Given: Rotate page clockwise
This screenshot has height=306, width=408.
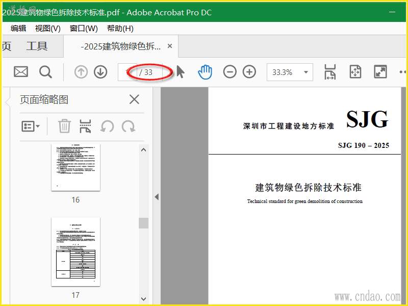Looking at the screenshot, I should click(129, 126).
